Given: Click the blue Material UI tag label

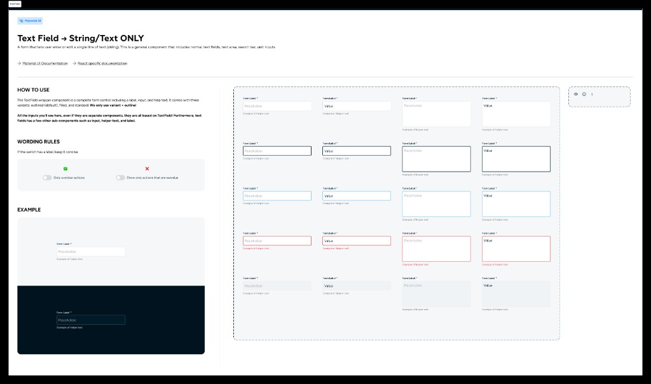Looking at the screenshot, I should tap(30, 21).
